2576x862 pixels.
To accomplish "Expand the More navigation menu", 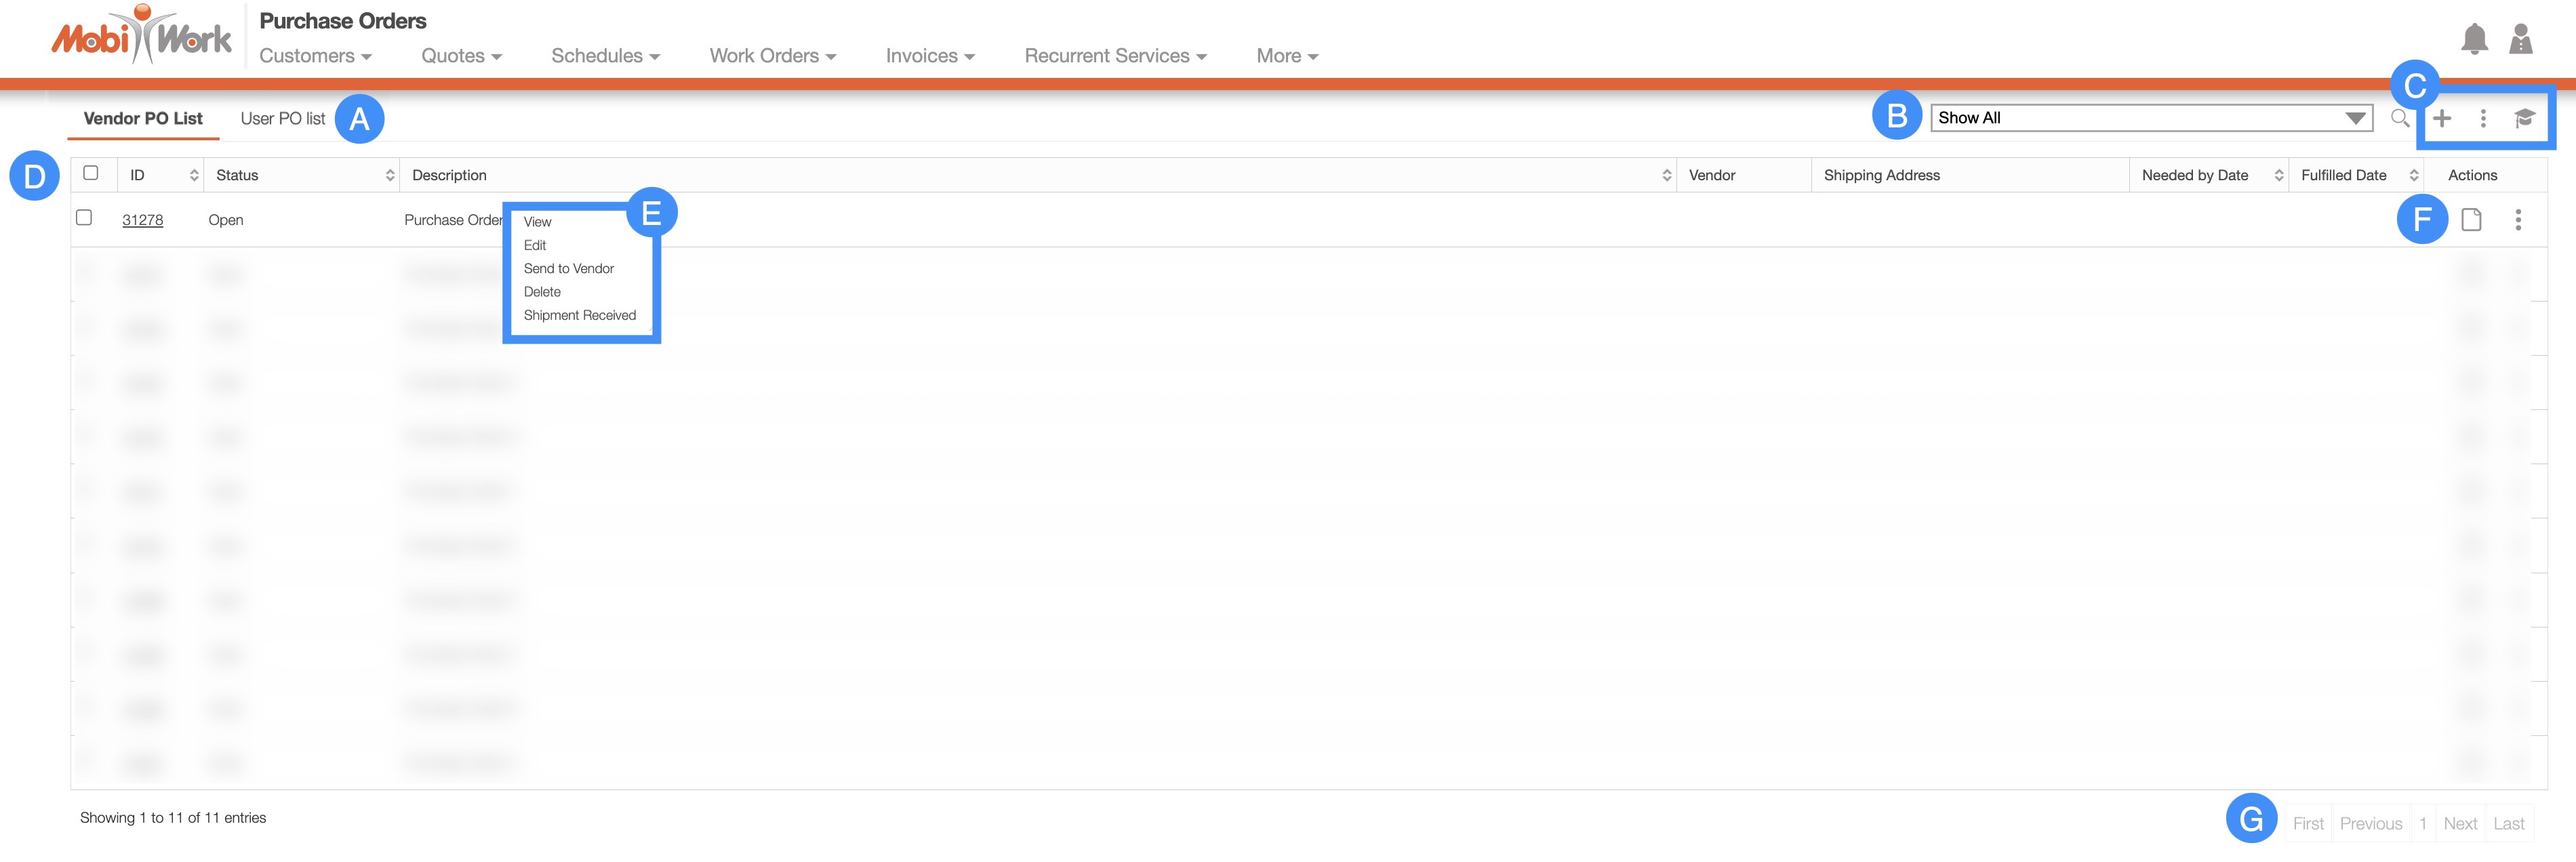I will click(x=1286, y=56).
